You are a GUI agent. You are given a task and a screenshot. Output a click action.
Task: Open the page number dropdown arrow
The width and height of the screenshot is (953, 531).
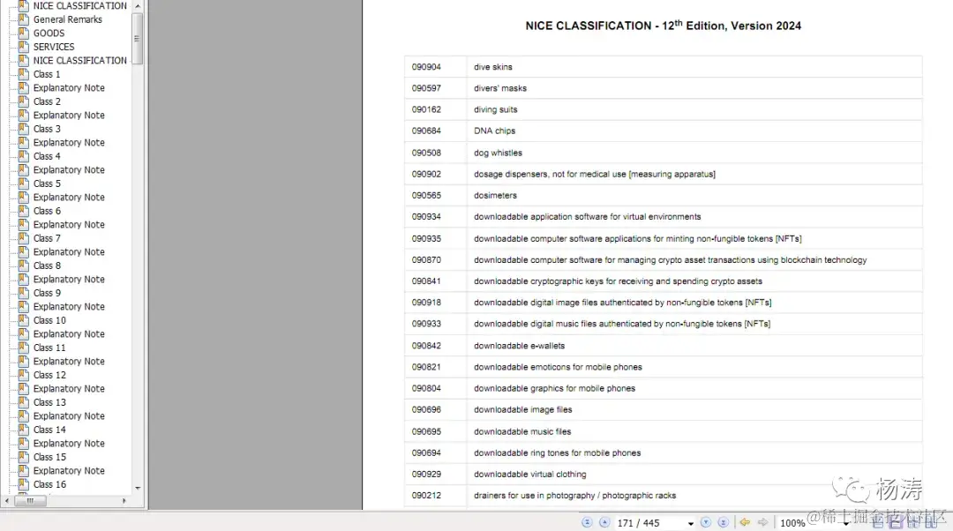click(690, 523)
